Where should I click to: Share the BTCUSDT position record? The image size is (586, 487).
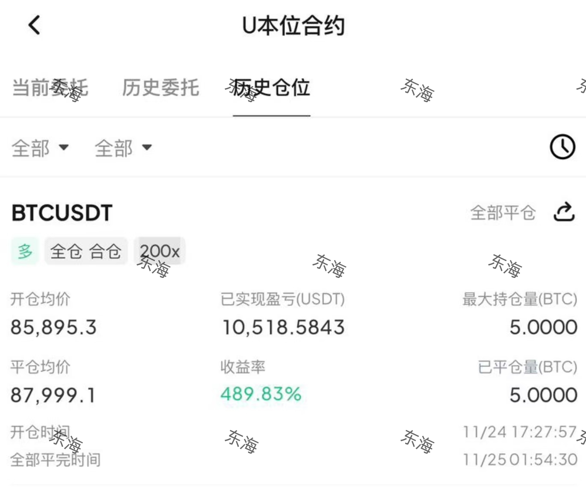pyautogui.click(x=564, y=212)
